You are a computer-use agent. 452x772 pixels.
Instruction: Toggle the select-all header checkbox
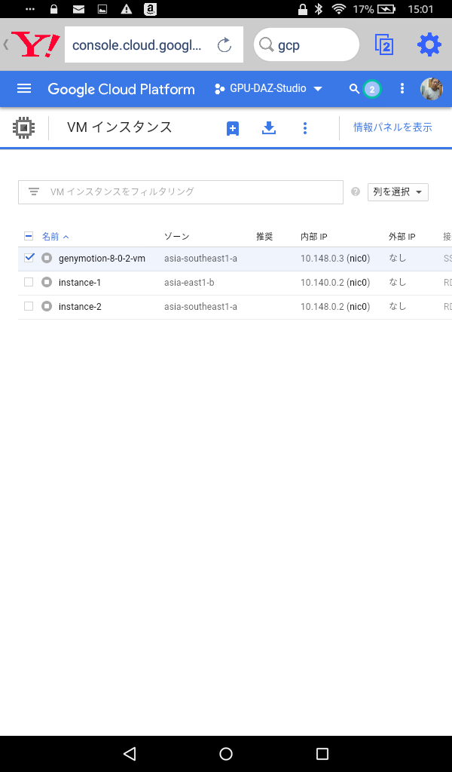(x=29, y=236)
